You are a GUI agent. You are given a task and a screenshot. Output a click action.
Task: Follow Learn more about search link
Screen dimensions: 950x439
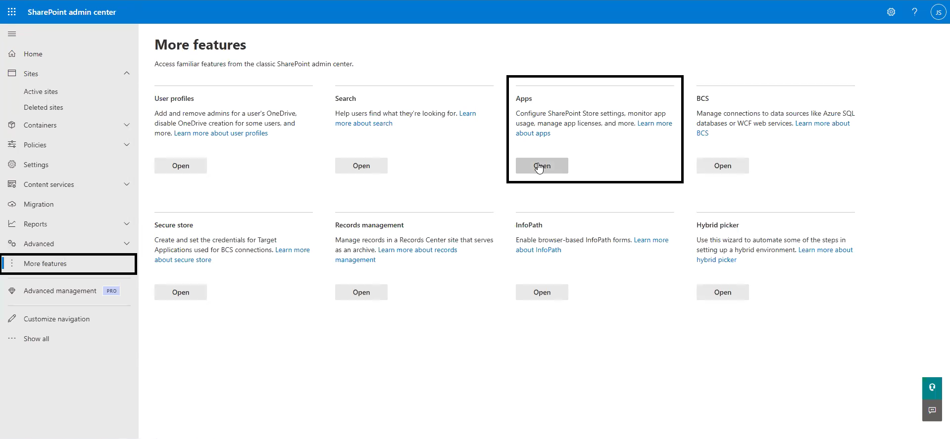pos(364,124)
